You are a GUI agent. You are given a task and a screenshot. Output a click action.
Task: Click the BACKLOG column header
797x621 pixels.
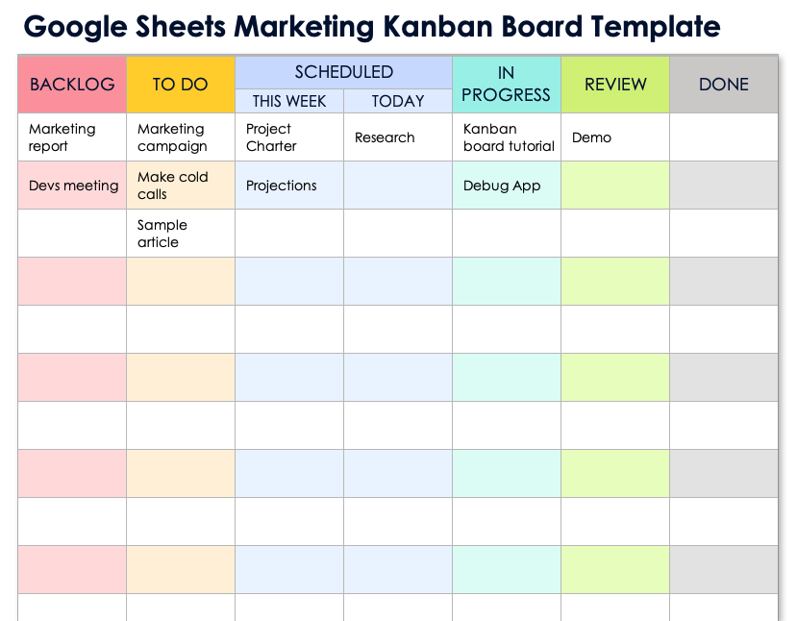coord(72,85)
